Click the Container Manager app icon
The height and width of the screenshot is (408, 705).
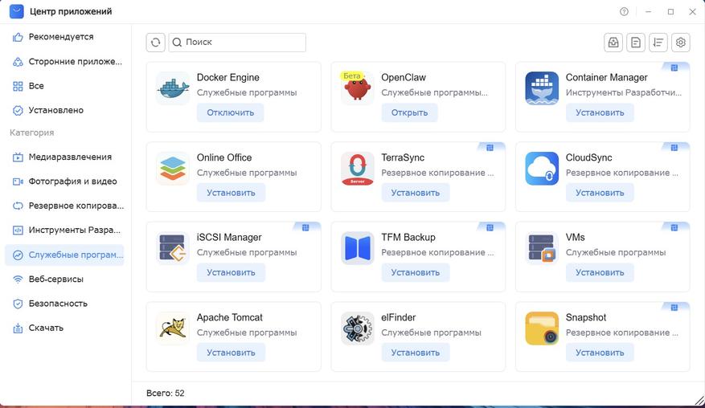pos(542,88)
